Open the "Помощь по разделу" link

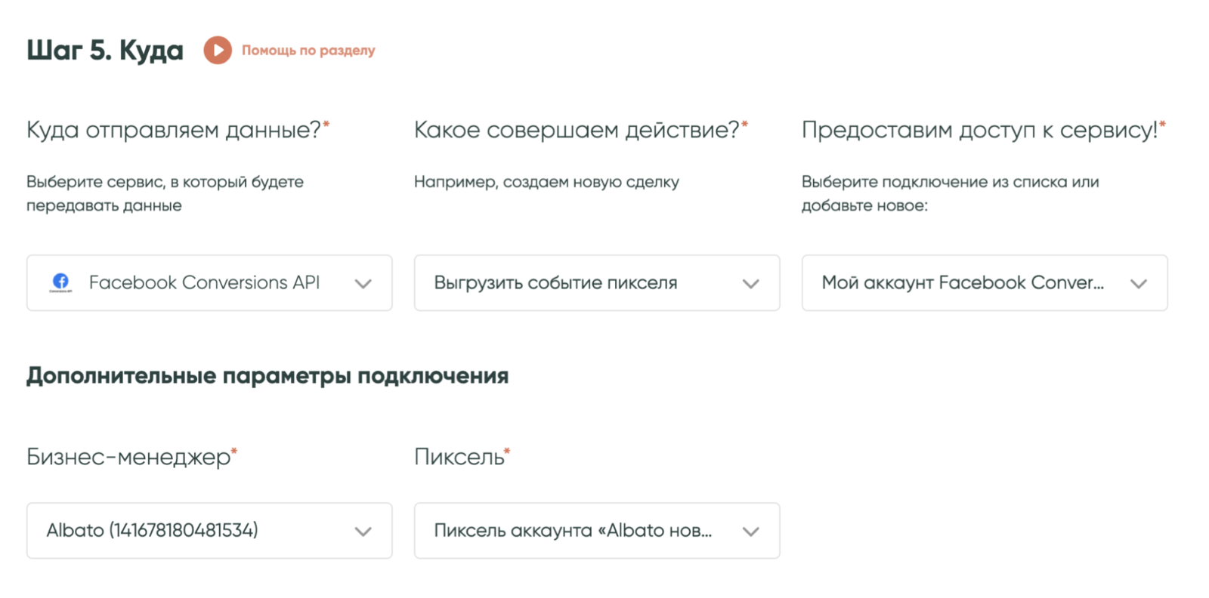(308, 51)
